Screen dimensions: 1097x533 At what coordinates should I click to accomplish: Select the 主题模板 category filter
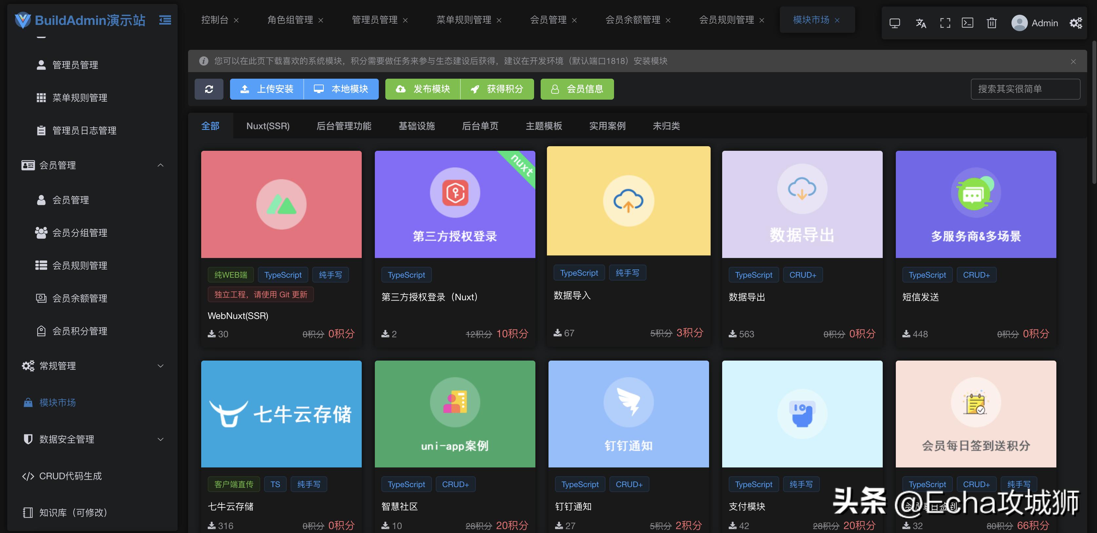click(543, 126)
